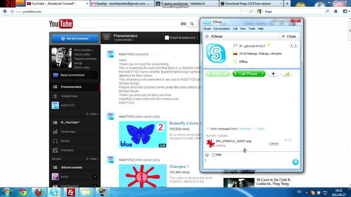The width and height of the screenshot is (351, 197).
Task: Cancel the waiting file transfer
Action: point(274,143)
